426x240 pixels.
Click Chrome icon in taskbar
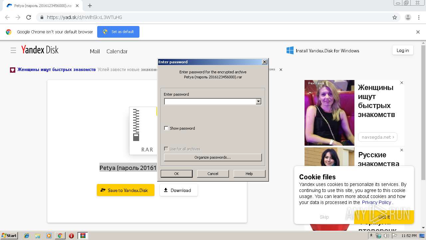60,236
